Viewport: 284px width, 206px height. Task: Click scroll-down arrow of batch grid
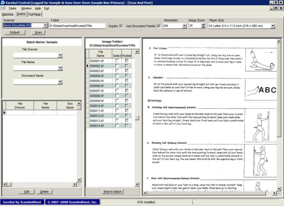pyautogui.click(x=79, y=180)
